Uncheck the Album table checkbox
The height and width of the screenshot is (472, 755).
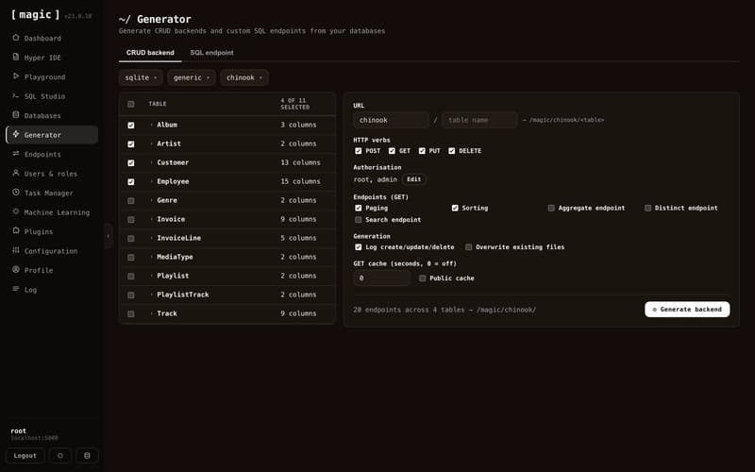tap(131, 126)
